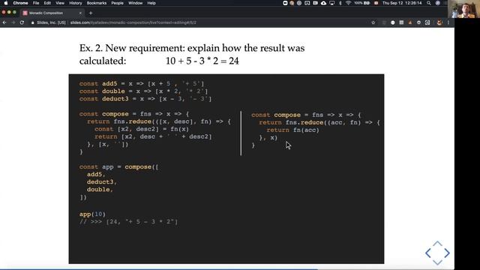Open the History menu
This screenshot has height=270, width=480.
pyautogui.click(x=75, y=3)
